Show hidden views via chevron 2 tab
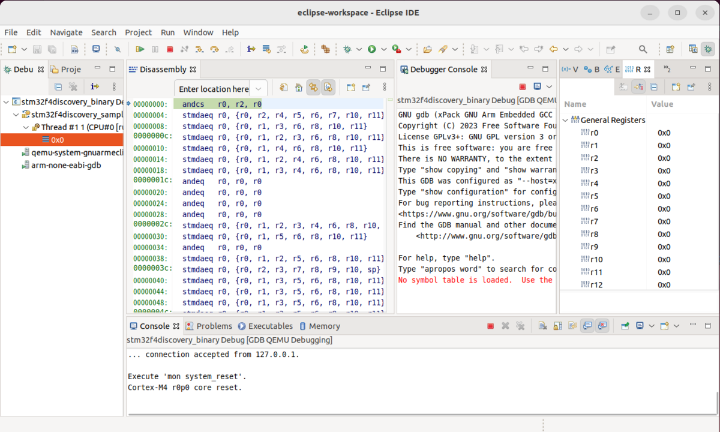Screen dimensions: 720x432 (667, 69)
